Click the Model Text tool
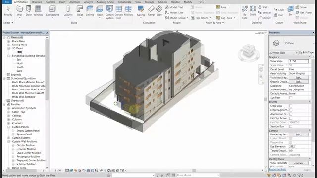The height and width of the screenshot is (178, 317). click(174, 7)
